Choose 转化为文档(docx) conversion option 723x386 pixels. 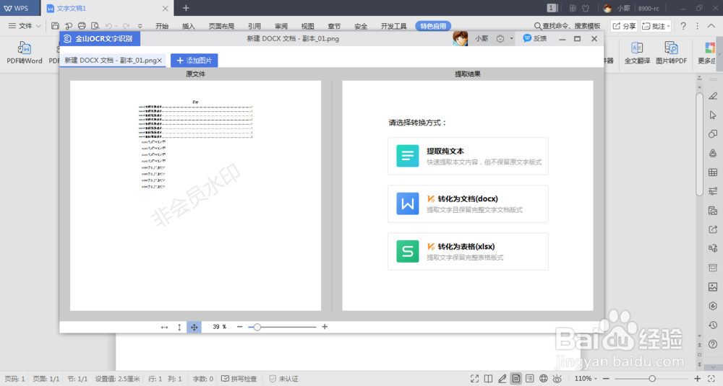click(468, 203)
